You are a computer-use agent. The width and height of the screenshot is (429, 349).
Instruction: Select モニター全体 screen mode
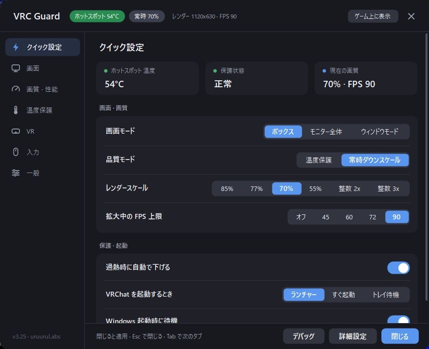326,132
